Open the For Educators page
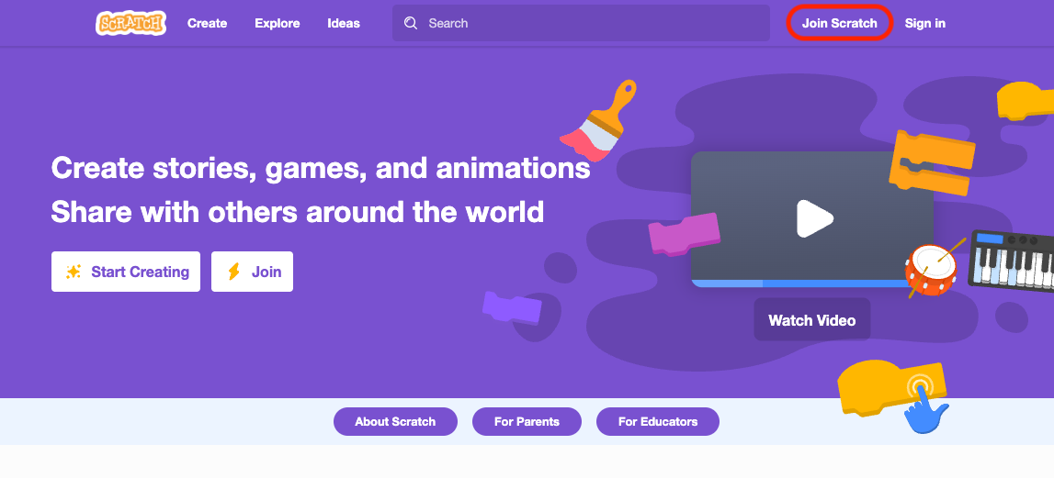 [x=657, y=422]
